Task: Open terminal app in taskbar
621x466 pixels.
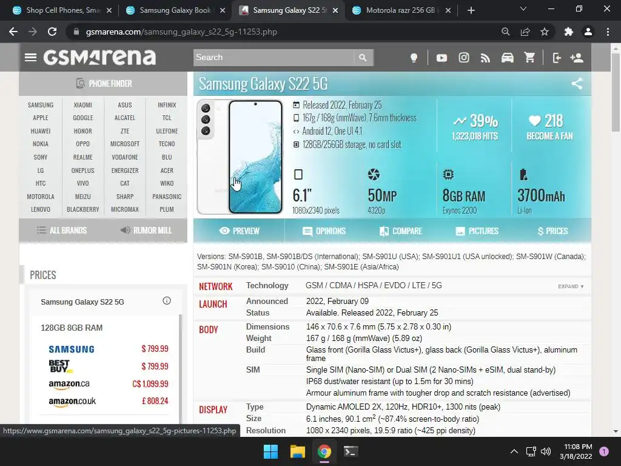Action: (351, 451)
